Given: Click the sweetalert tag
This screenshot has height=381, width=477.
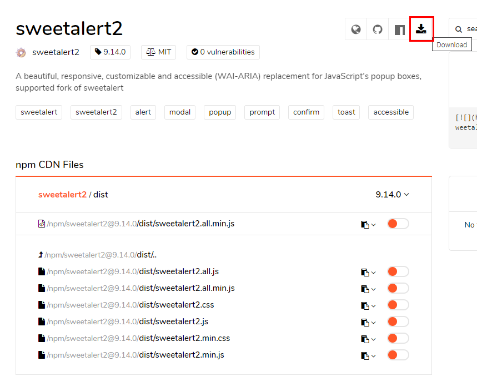Looking at the screenshot, I should pyautogui.click(x=39, y=112).
